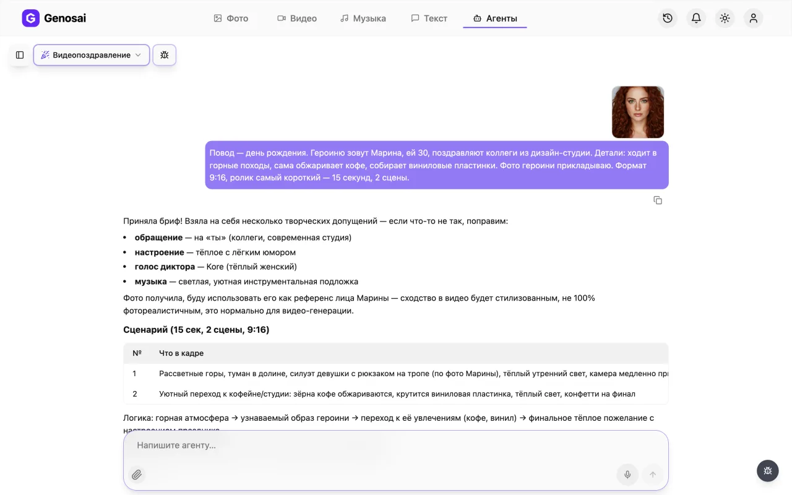Copy user message with copy icon

click(658, 200)
